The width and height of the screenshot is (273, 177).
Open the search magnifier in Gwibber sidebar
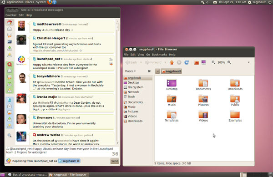point(10,136)
